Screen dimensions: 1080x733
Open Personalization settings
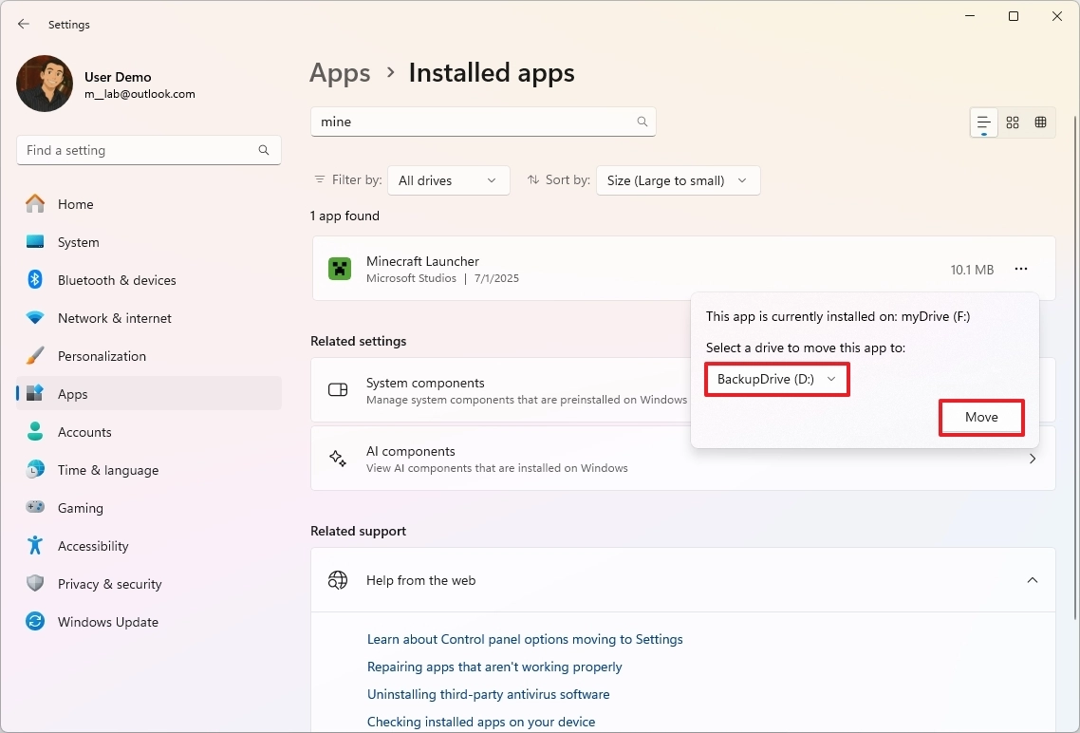click(x=149, y=356)
